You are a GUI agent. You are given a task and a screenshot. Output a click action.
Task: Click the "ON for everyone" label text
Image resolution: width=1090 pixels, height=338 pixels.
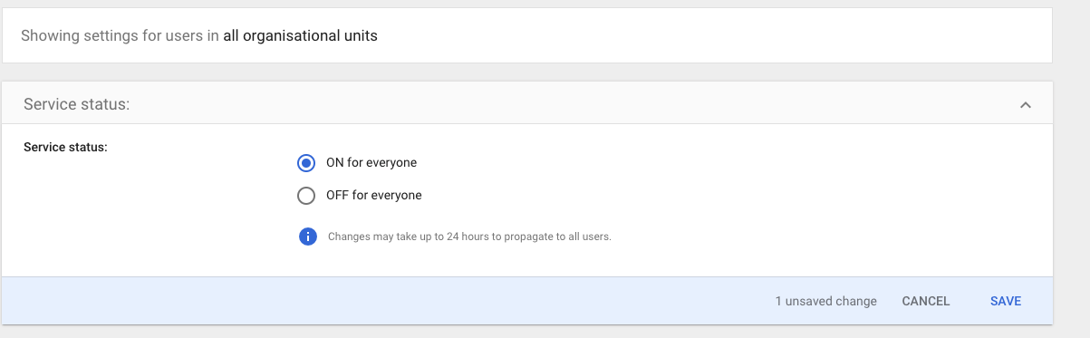pyautogui.click(x=371, y=163)
